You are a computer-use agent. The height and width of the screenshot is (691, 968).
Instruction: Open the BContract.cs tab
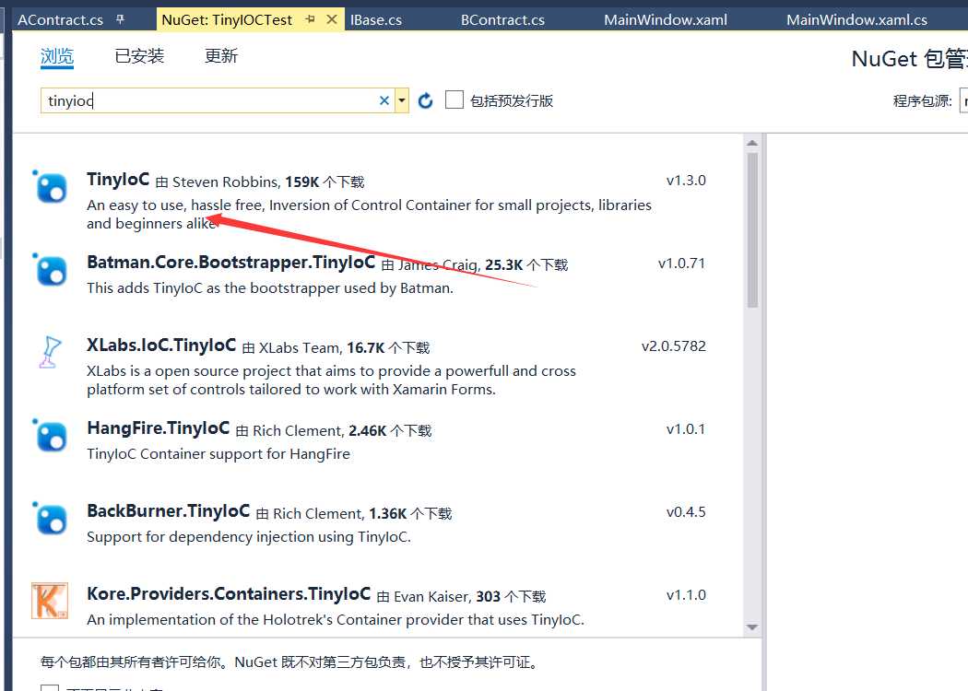coord(502,19)
